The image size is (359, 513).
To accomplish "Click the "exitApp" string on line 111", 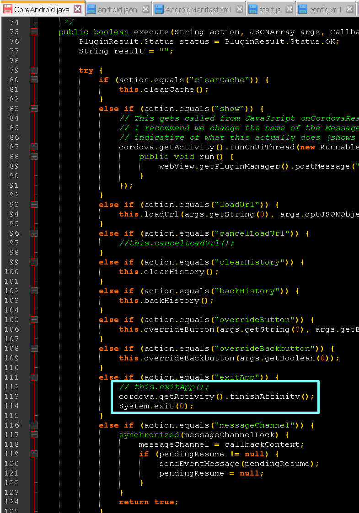I will (237, 377).
